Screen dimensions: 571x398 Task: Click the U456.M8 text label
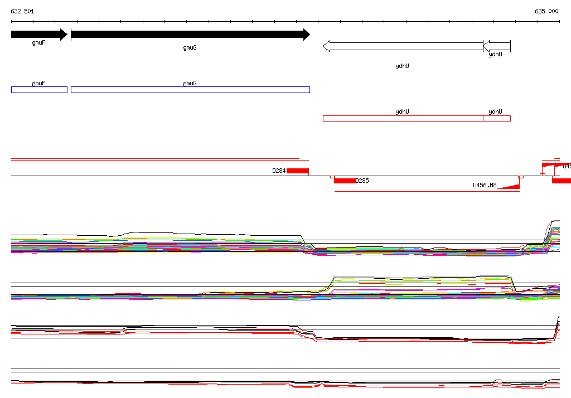point(485,186)
